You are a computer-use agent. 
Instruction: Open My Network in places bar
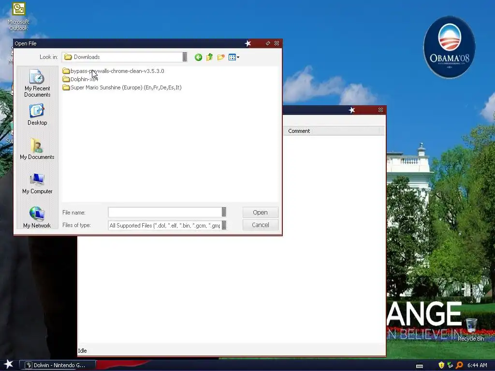tap(37, 217)
